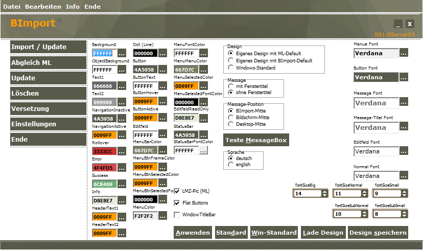Screen dimensions: 423x250
Task: Choose Menue Font via ellipsis button
Action: pyautogui.click(x=404, y=53)
